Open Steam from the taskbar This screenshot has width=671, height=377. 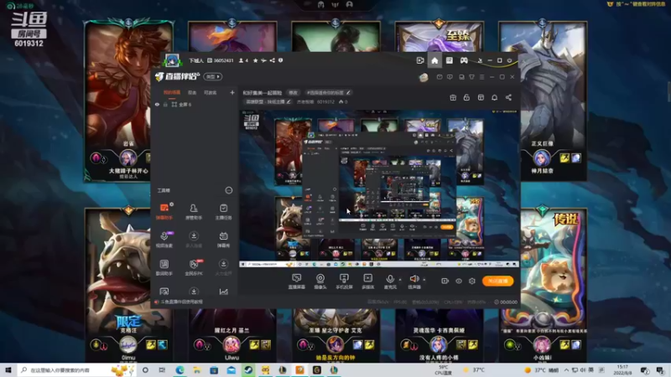coord(248,369)
